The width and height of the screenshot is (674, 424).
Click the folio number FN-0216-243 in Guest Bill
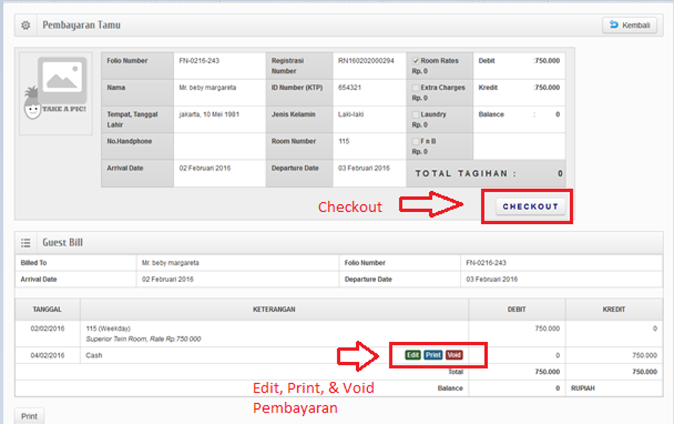486,263
